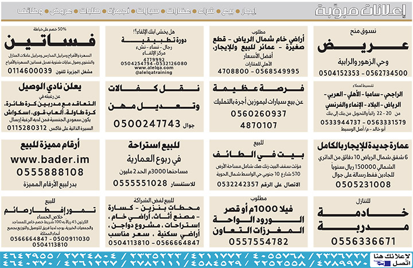The height and width of the screenshot is (268, 413).
Task: Click the numbers 4708800 - 0568549995
Action: pyautogui.click(x=258, y=71)
